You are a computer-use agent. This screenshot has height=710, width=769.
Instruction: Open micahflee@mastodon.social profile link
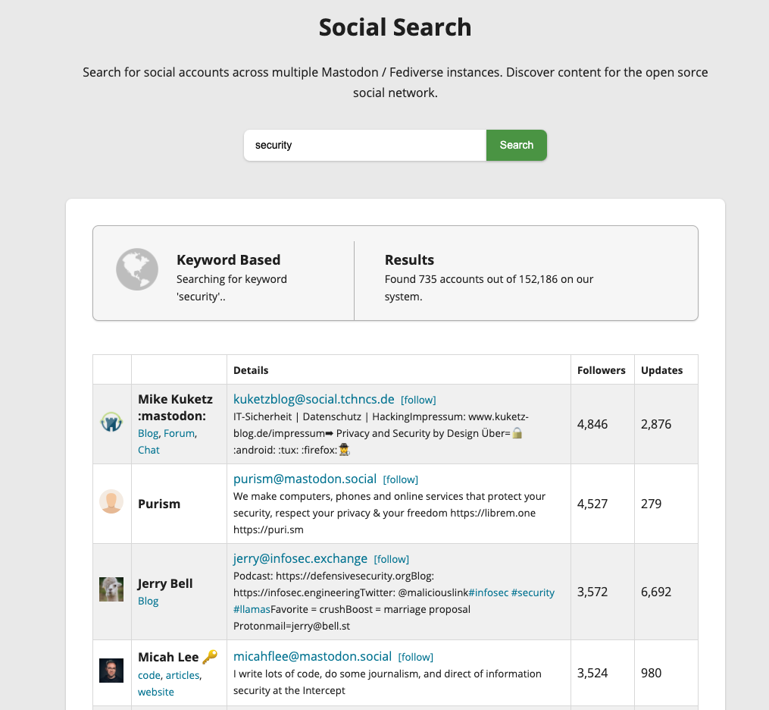312,656
